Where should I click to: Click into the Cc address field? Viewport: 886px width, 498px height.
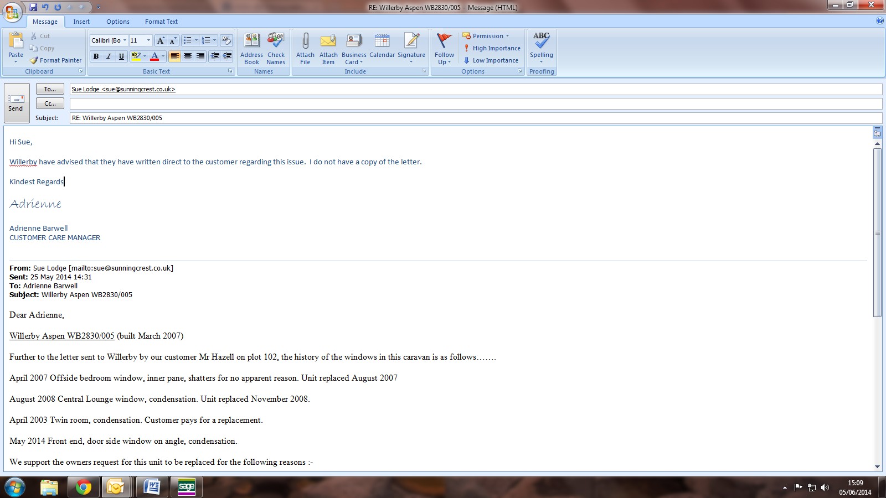point(475,103)
